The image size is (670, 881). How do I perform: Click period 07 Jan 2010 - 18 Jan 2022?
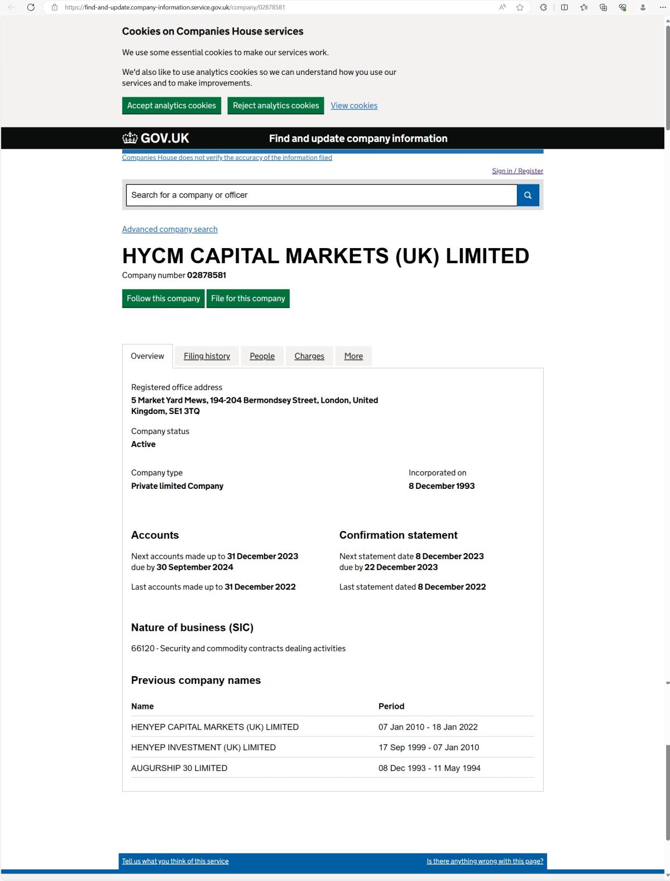tap(428, 727)
